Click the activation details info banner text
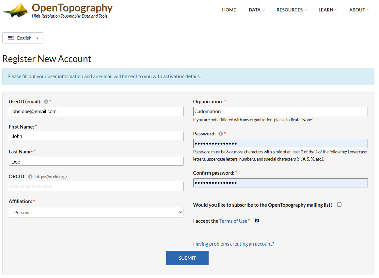This screenshot has height=278, width=379. point(104,77)
